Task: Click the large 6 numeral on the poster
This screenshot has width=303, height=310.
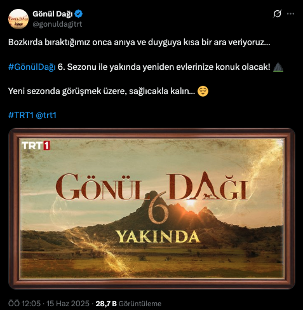Action: 157,208
